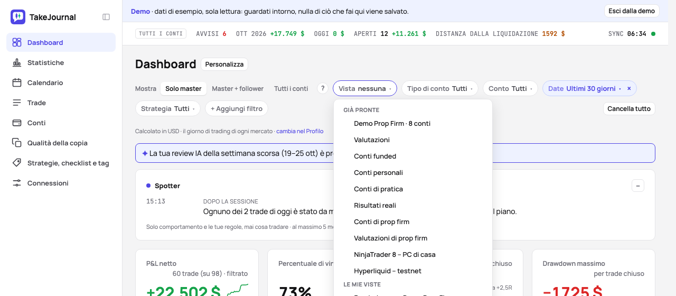Click the Statistiche bar chart icon
Viewport: 676px width, 296px height.
coord(17,62)
